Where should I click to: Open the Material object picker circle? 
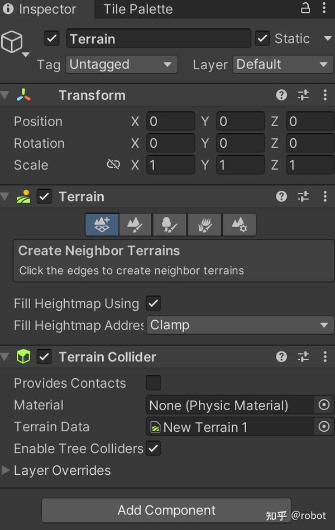point(324,405)
